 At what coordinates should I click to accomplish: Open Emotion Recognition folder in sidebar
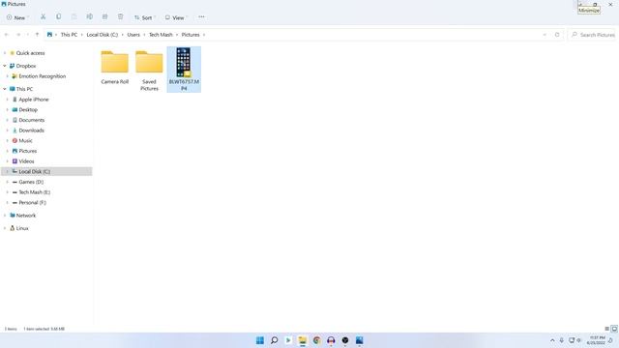coord(43,76)
